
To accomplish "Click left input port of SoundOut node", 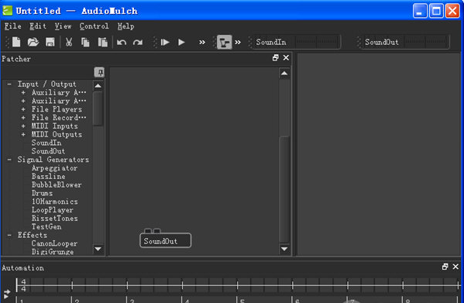I will (148, 231).
